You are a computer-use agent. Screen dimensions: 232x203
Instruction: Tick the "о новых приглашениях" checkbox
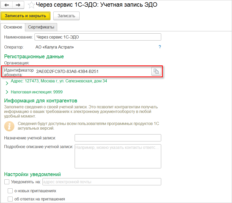point(10,191)
